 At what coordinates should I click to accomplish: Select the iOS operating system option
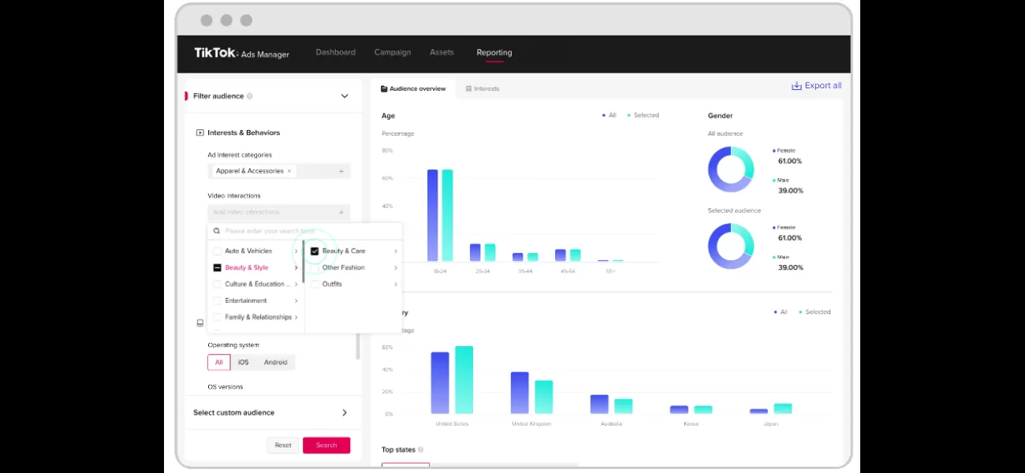[x=243, y=363]
